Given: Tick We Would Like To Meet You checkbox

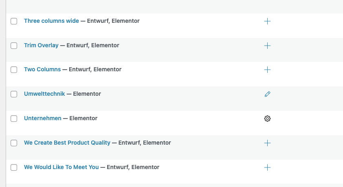Looking at the screenshot, I should coord(14,167).
